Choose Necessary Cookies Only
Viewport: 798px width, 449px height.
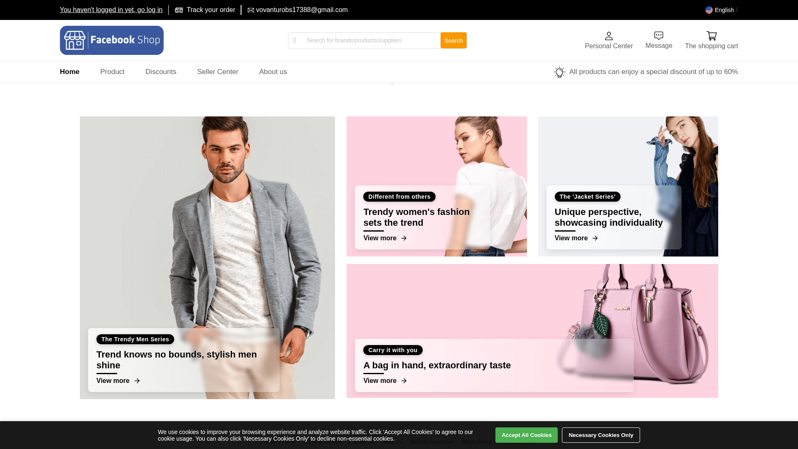(601, 435)
